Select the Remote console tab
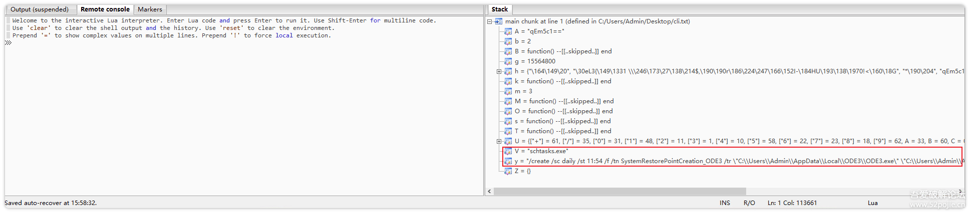The image size is (970, 213). (105, 9)
